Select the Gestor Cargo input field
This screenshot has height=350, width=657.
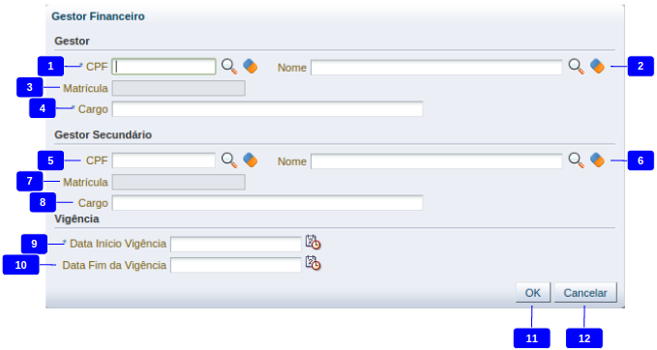(x=267, y=109)
